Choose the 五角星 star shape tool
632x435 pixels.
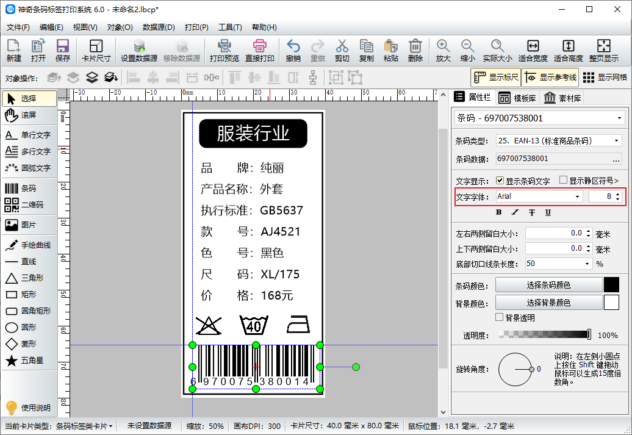click(x=29, y=361)
